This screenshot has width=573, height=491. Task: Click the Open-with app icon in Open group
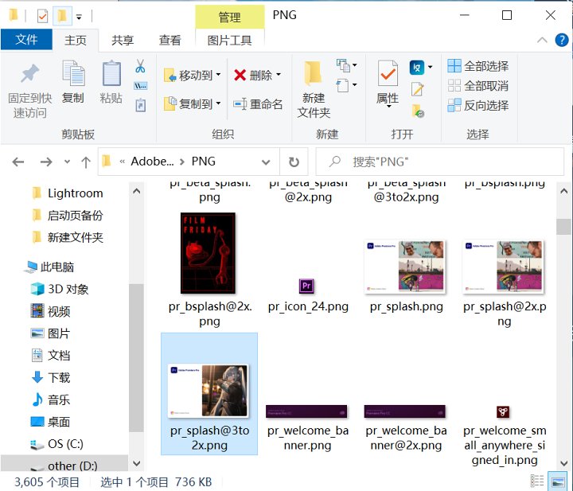coord(416,67)
